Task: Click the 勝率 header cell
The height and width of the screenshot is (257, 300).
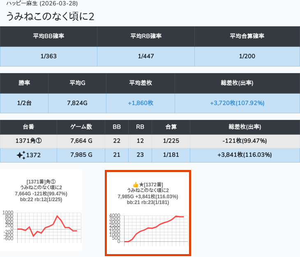Action: tap(24, 83)
